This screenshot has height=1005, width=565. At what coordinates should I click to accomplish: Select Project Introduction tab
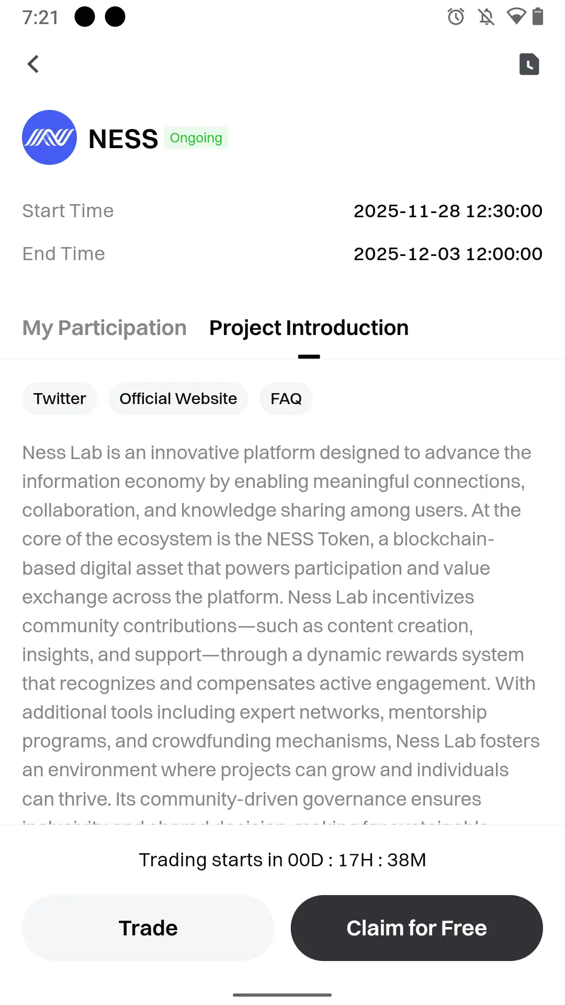point(309,328)
